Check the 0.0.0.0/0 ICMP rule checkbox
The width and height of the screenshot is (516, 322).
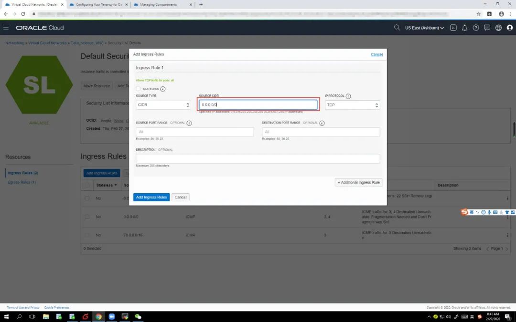click(87, 217)
